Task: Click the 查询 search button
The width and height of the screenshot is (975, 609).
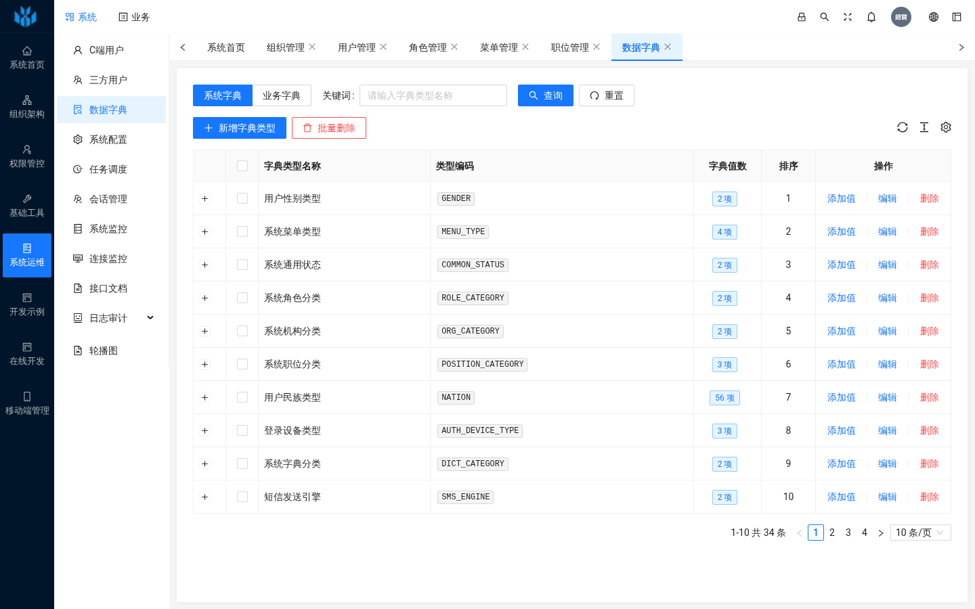Action: tap(546, 95)
